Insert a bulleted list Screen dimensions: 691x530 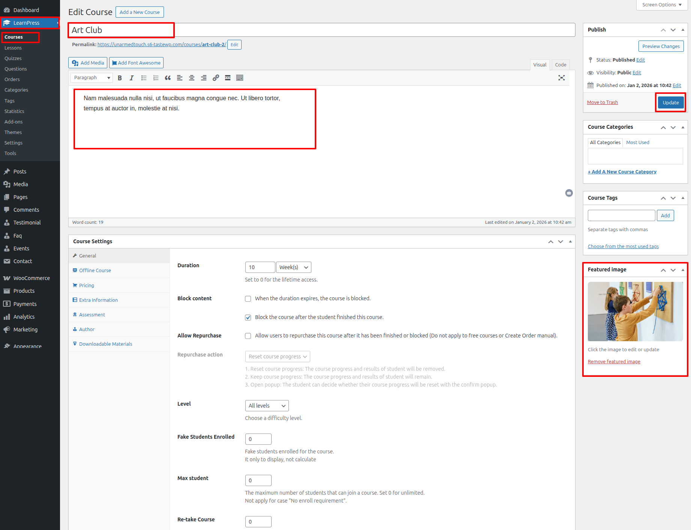point(144,78)
